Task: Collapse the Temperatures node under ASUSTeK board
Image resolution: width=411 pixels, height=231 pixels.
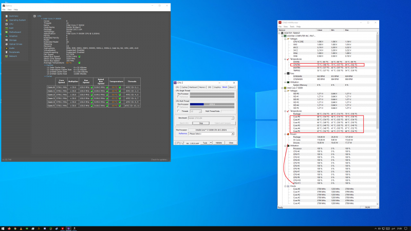Action: pos(284,58)
